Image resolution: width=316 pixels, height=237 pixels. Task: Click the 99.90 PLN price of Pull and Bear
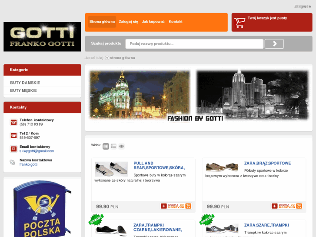click(107, 207)
